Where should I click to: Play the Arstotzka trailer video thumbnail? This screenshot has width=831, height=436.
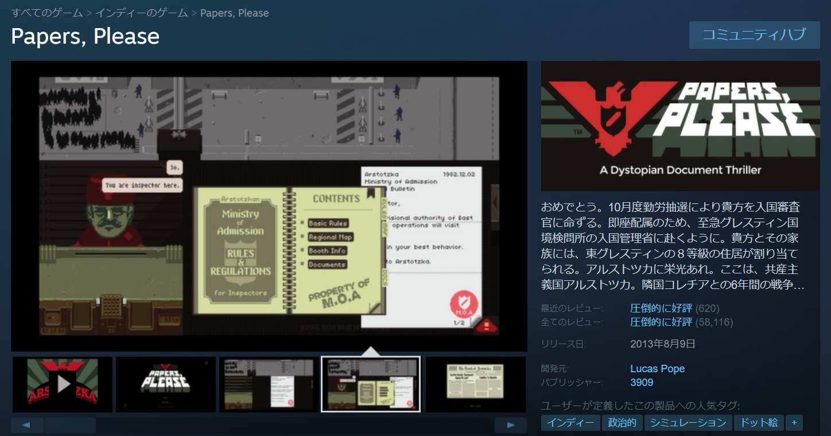(x=63, y=384)
